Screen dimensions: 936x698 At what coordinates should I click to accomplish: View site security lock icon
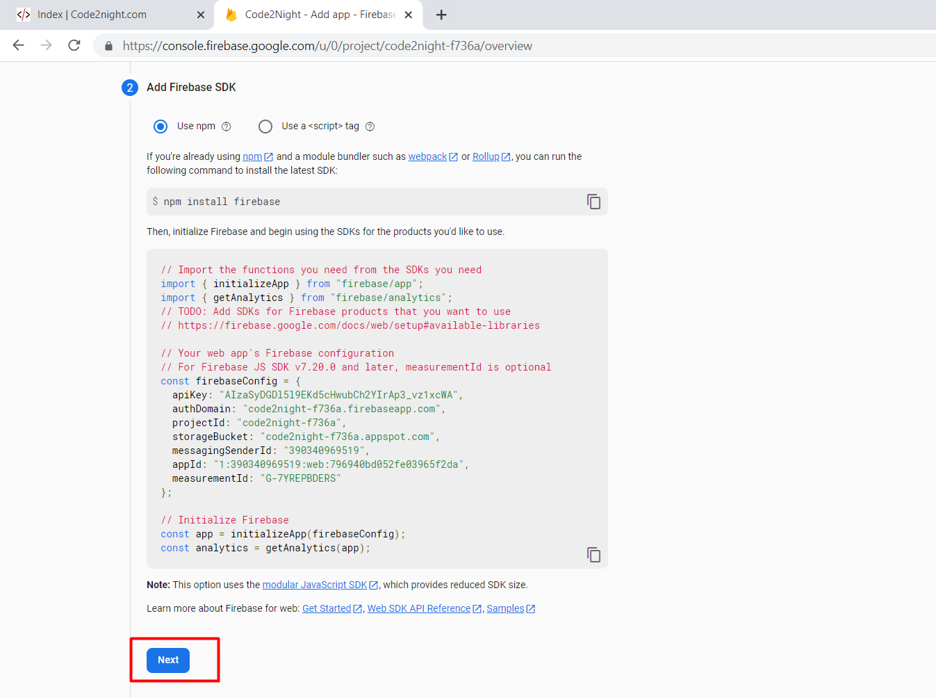point(108,46)
